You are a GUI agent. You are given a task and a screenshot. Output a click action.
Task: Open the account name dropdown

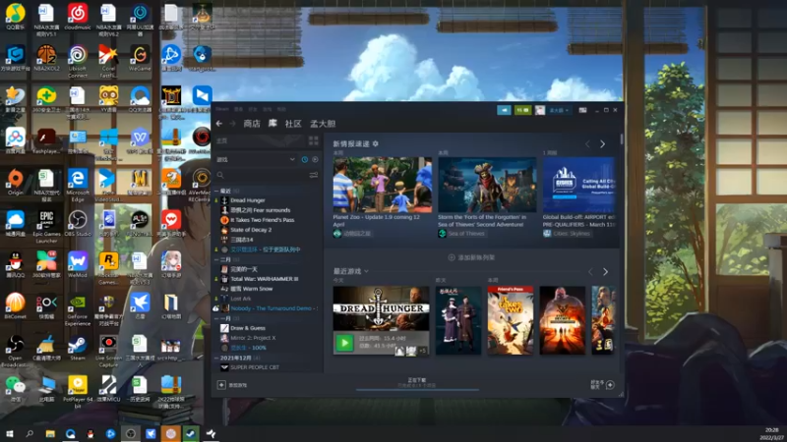coord(559,110)
